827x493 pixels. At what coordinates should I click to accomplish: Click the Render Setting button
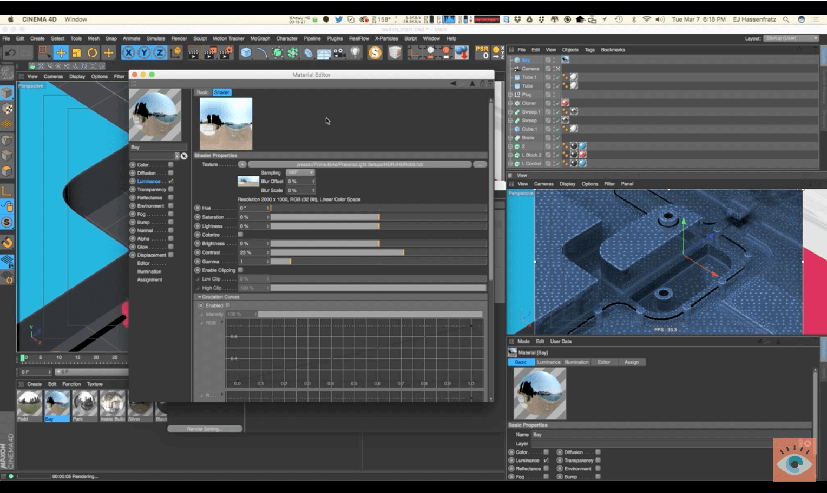205,429
